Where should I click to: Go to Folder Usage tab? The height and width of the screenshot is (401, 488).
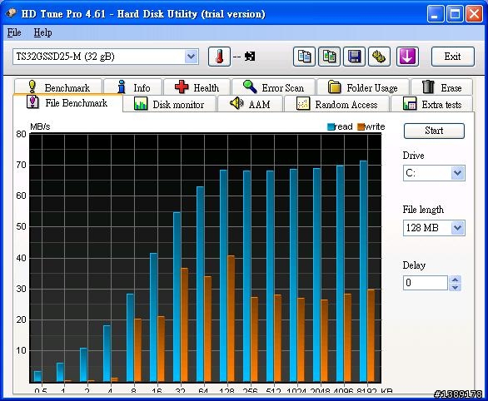[x=363, y=87]
